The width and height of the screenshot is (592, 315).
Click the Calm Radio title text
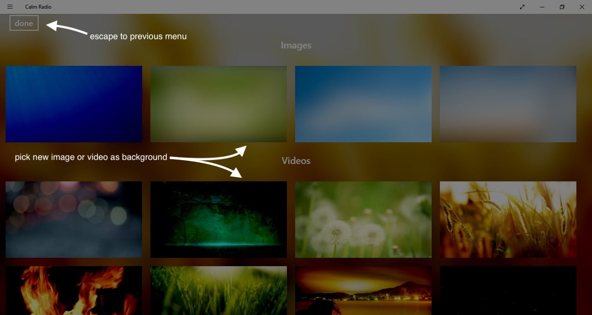[x=38, y=6]
